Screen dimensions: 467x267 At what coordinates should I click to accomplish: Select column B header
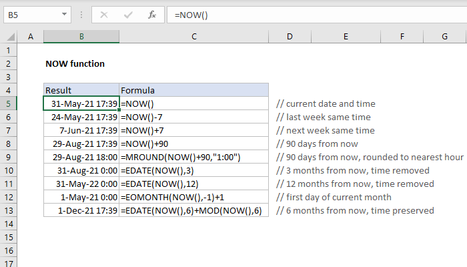pos(81,37)
